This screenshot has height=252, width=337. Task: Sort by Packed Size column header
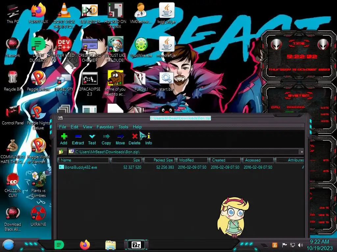click(x=160, y=160)
